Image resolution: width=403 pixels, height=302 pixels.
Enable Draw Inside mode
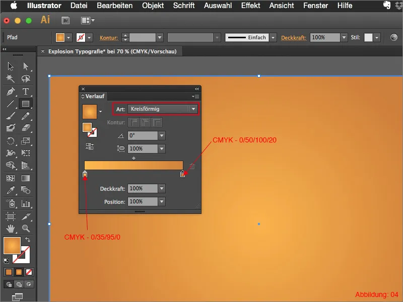(29, 284)
